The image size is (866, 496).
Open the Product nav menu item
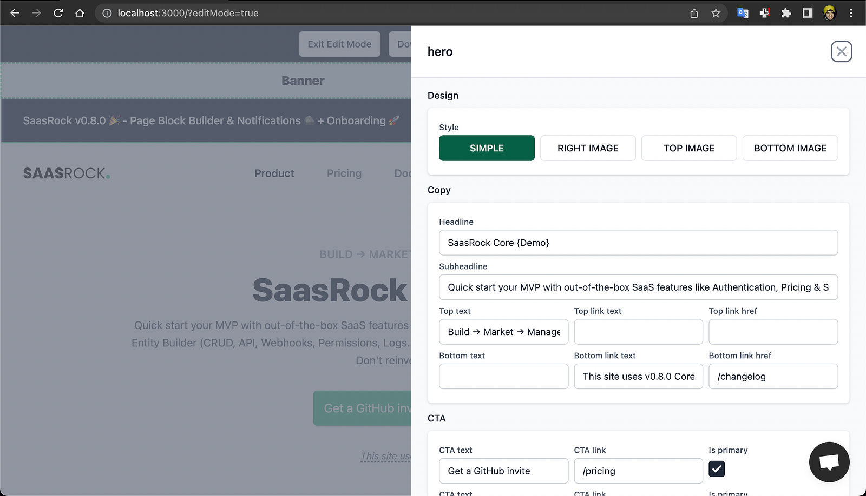274,173
